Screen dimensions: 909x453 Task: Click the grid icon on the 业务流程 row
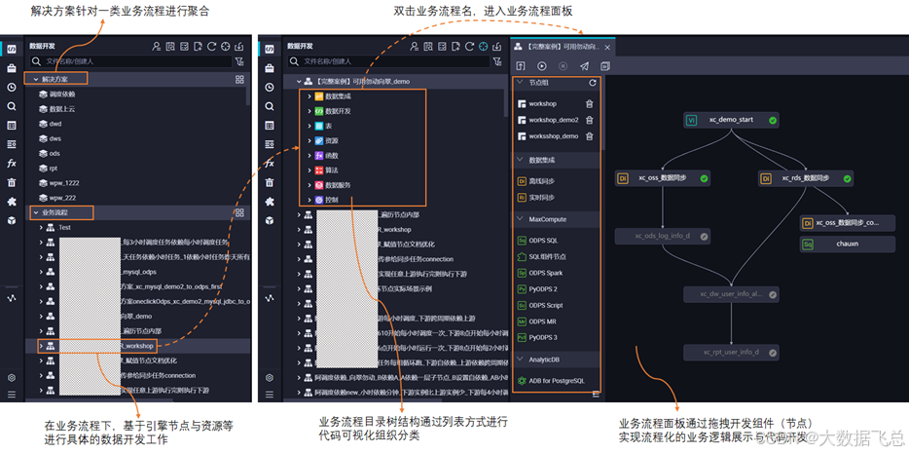click(x=239, y=213)
